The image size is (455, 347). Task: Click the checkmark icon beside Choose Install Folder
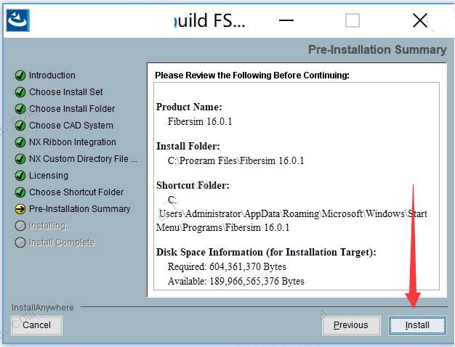click(x=20, y=109)
